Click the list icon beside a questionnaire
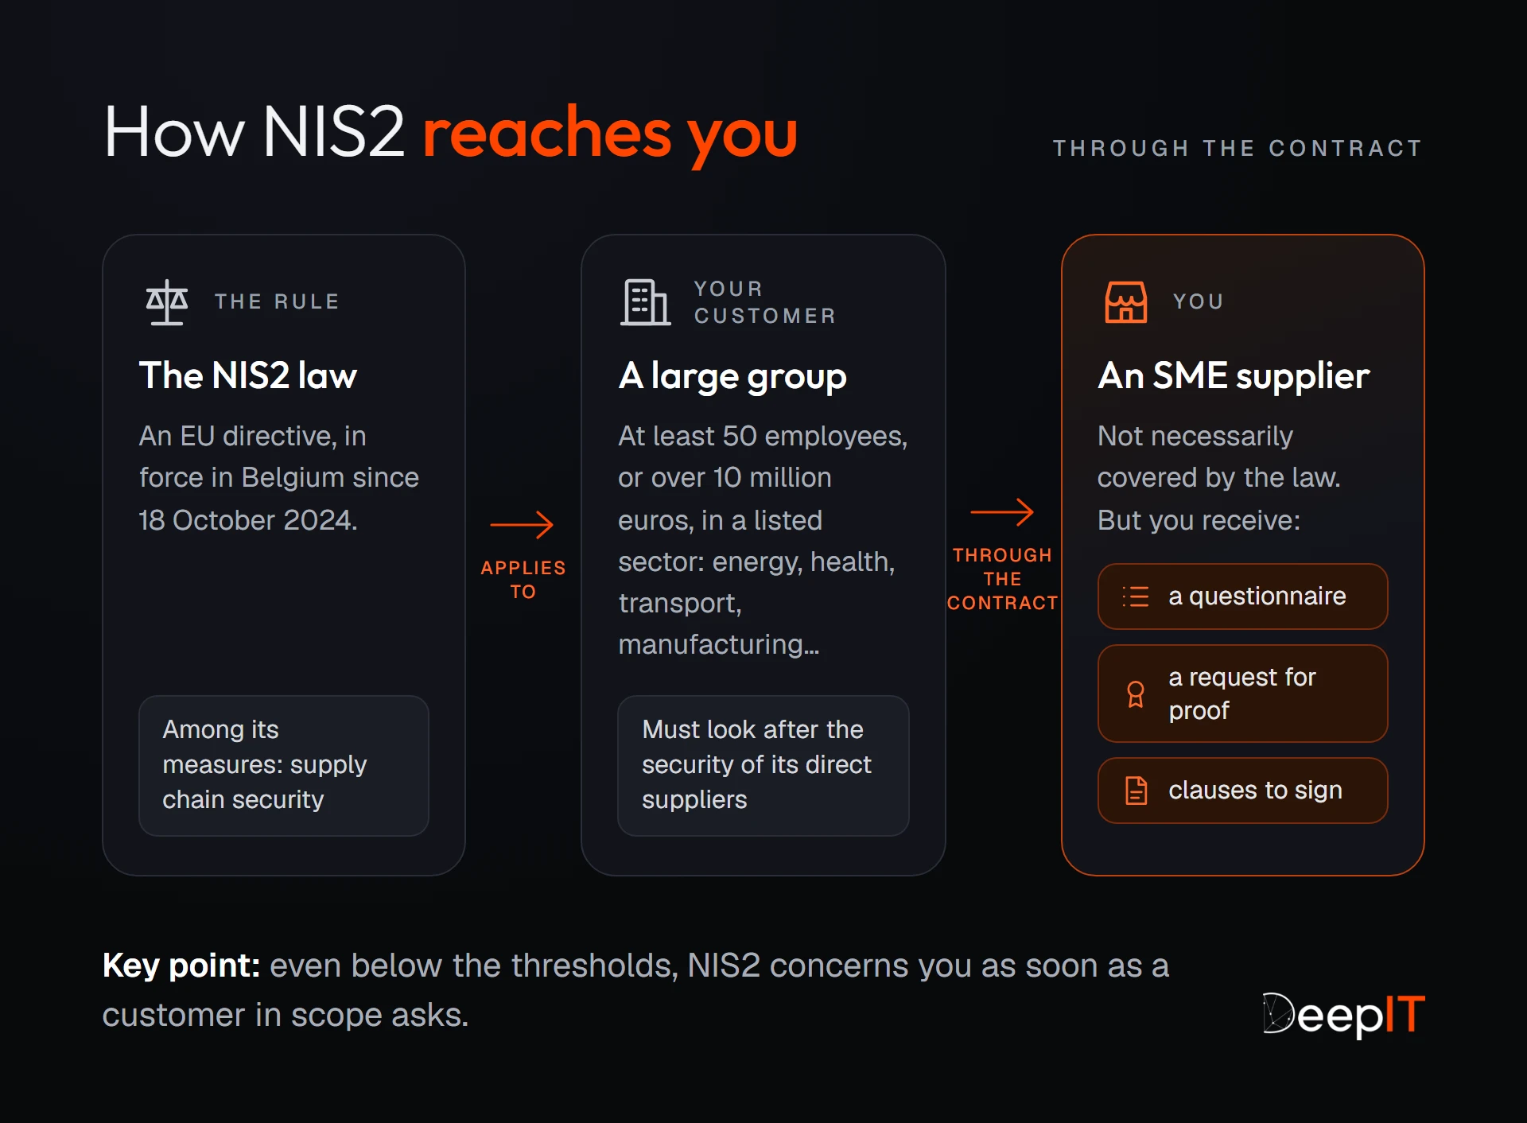 coord(1136,596)
